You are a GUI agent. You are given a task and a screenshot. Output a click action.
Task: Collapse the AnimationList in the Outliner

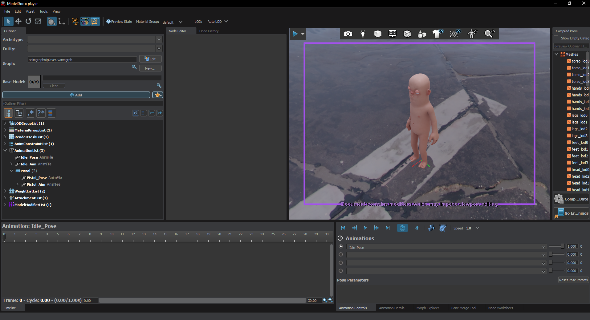coord(5,150)
